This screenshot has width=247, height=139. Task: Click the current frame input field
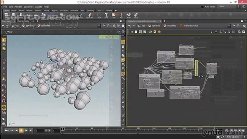(x=40, y=131)
